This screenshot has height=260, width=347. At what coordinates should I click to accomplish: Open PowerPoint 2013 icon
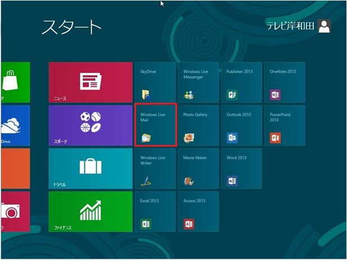click(275, 138)
